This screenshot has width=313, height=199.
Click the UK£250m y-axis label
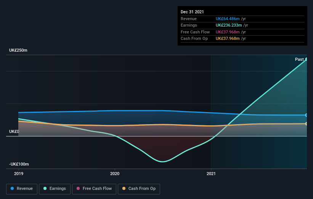click(x=18, y=50)
